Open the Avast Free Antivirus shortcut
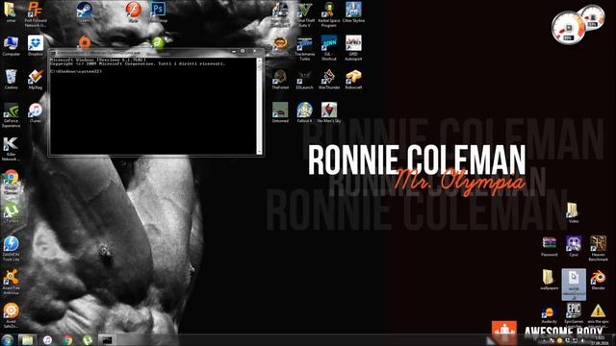Viewport: 616px width, 346px height. tap(11, 283)
